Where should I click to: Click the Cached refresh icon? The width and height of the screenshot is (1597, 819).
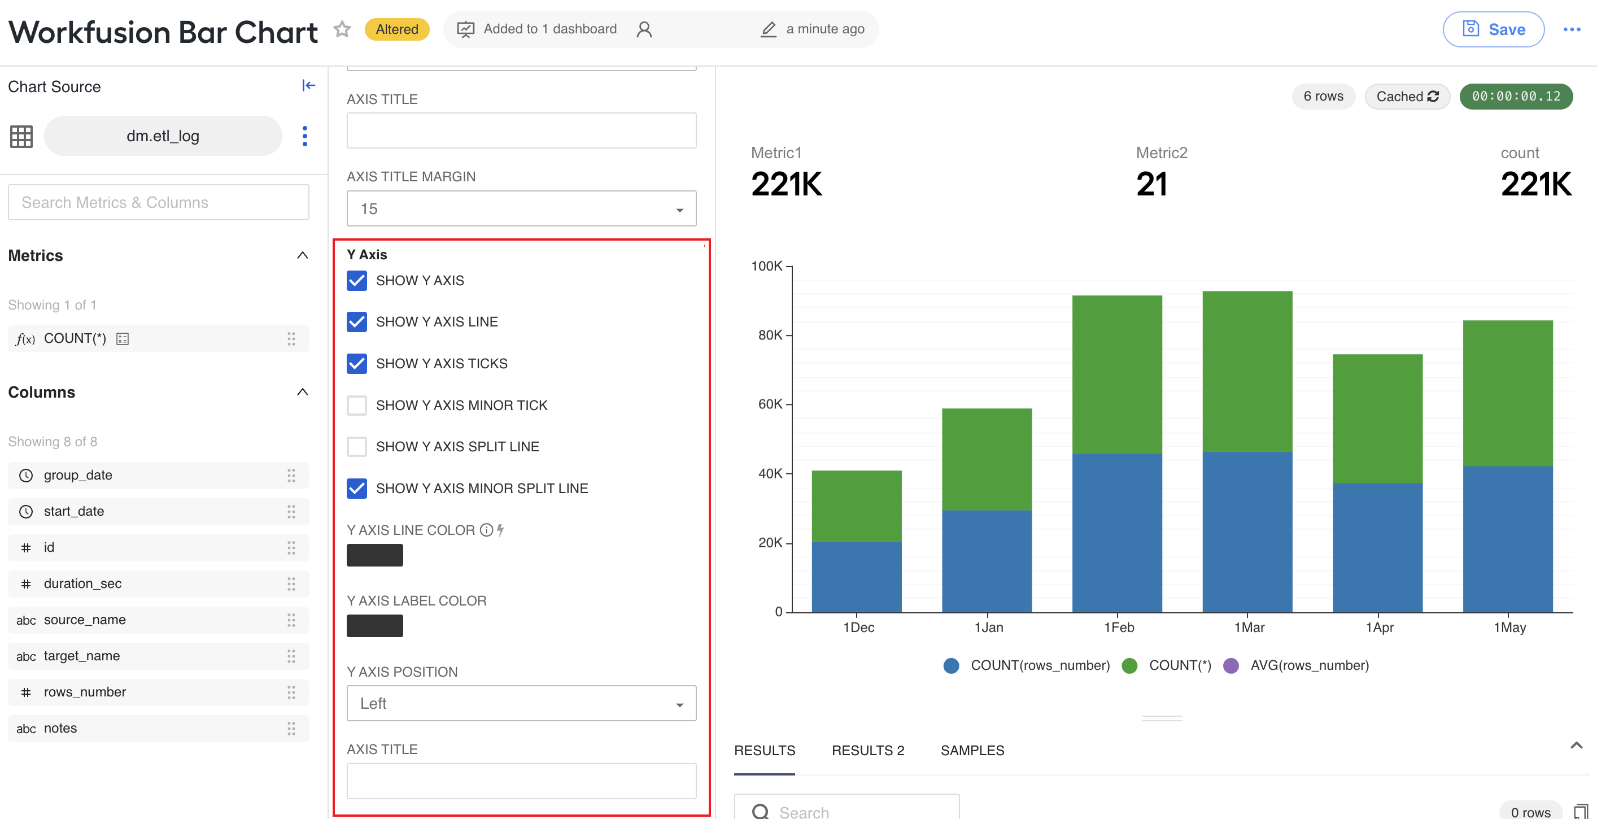click(x=1433, y=96)
